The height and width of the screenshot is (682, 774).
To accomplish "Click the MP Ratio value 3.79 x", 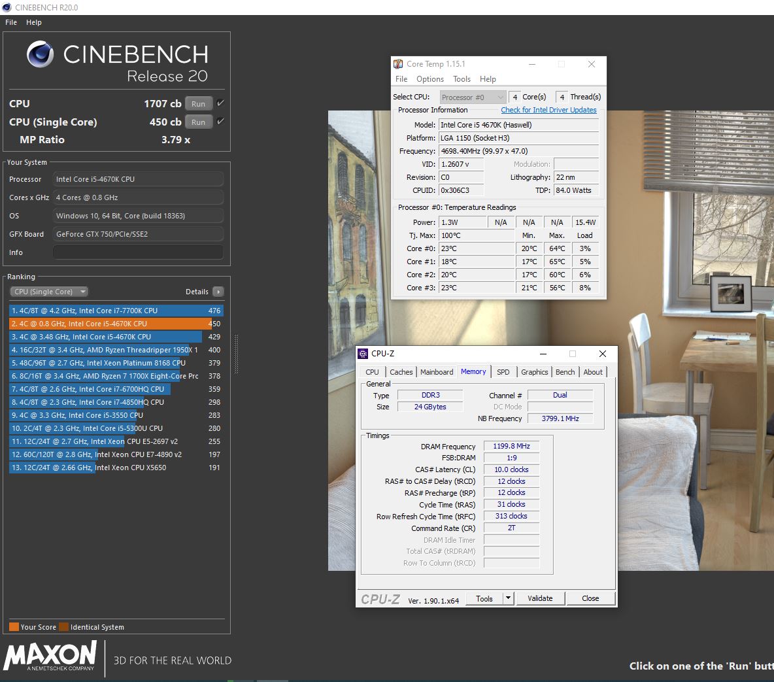I will [176, 140].
